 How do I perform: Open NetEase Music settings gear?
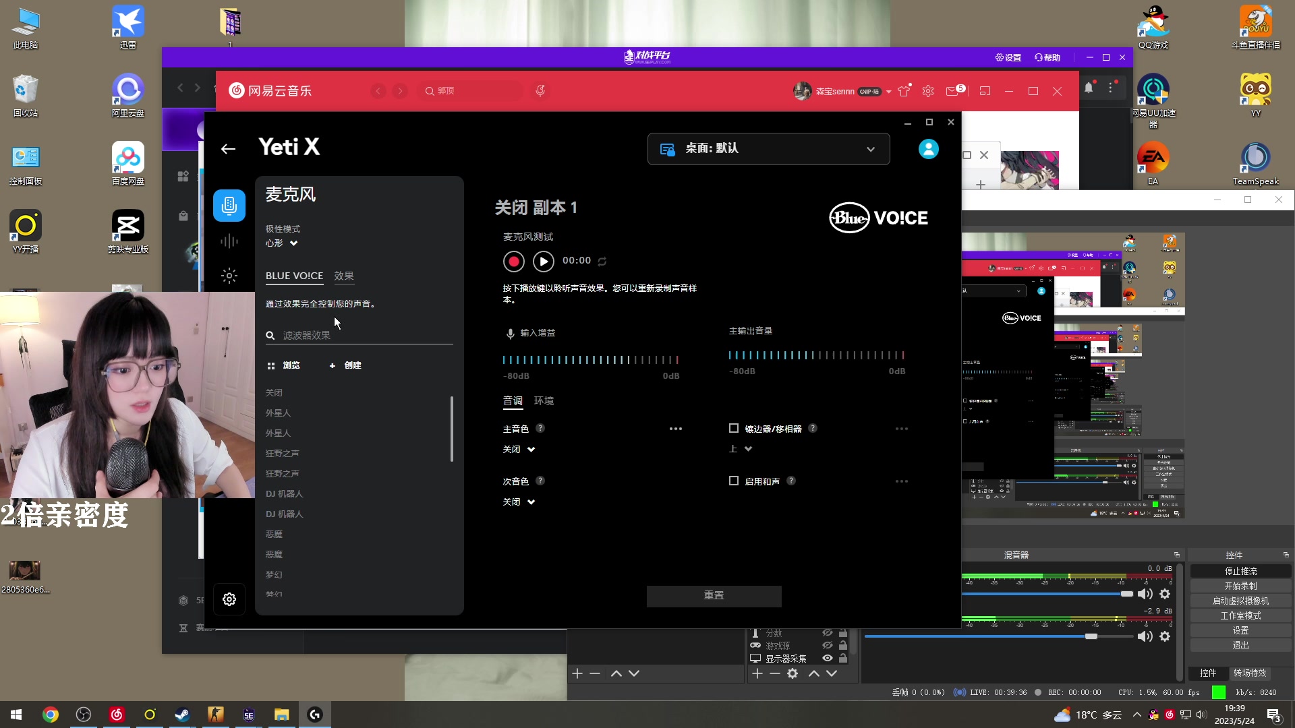pyautogui.click(x=928, y=91)
